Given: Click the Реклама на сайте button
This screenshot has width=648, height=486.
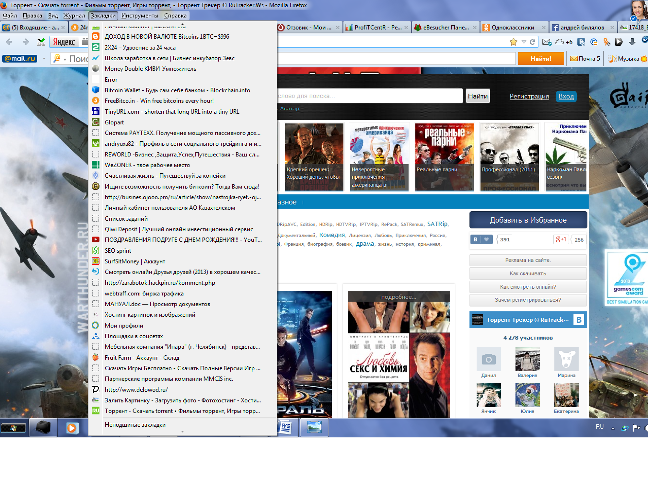Looking at the screenshot, I should point(528,260).
